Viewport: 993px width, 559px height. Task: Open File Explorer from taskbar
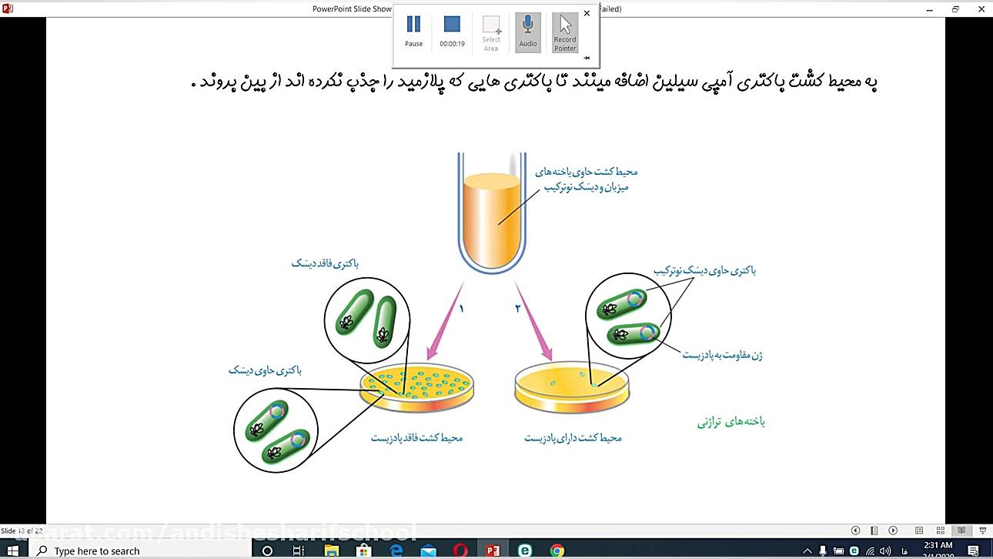pos(331,551)
